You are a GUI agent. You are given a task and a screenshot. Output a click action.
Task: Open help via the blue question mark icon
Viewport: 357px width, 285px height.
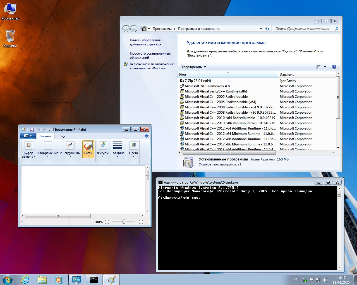click(x=334, y=67)
